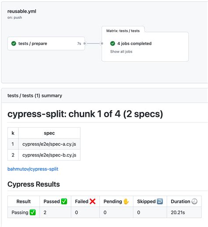Click the green check next to Passing result

pyautogui.click(x=32, y=212)
